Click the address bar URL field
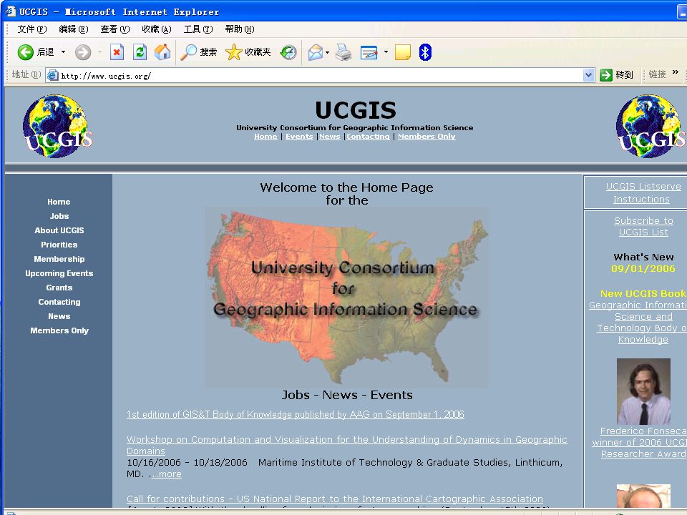The image size is (687, 515). click(x=320, y=75)
